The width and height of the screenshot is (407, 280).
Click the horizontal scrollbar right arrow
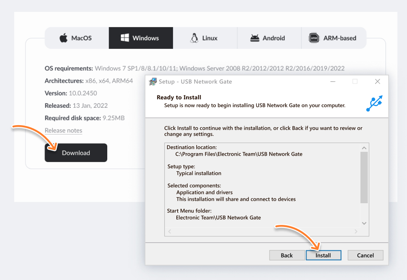pyautogui.click(x=356, y=232)
